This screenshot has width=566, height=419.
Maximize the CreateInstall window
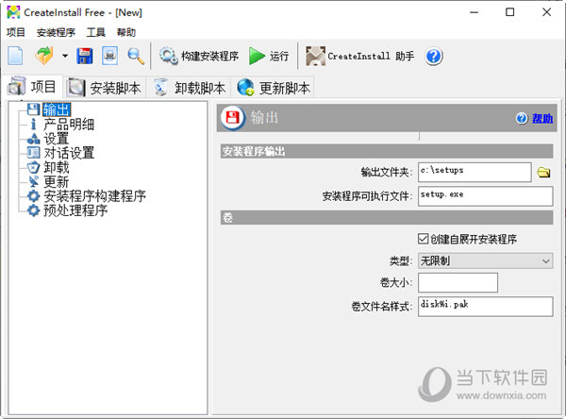(510, 12)
